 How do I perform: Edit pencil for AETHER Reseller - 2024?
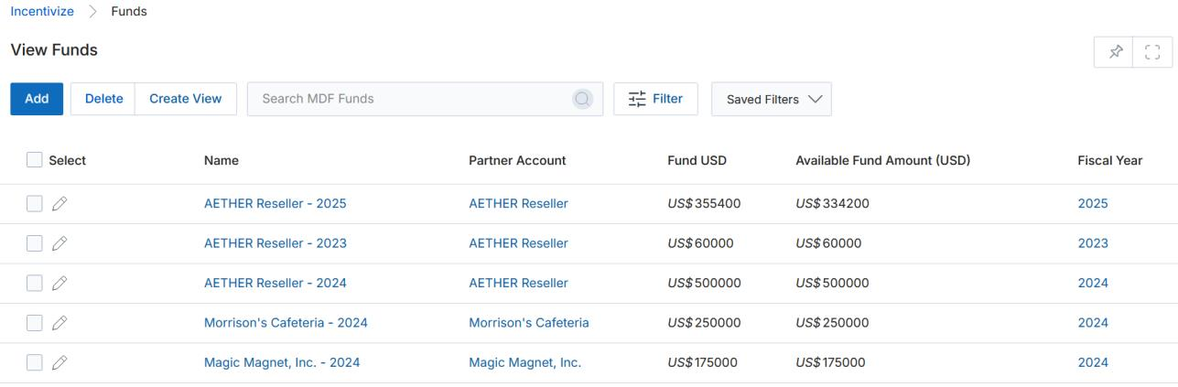coord(59,283)
